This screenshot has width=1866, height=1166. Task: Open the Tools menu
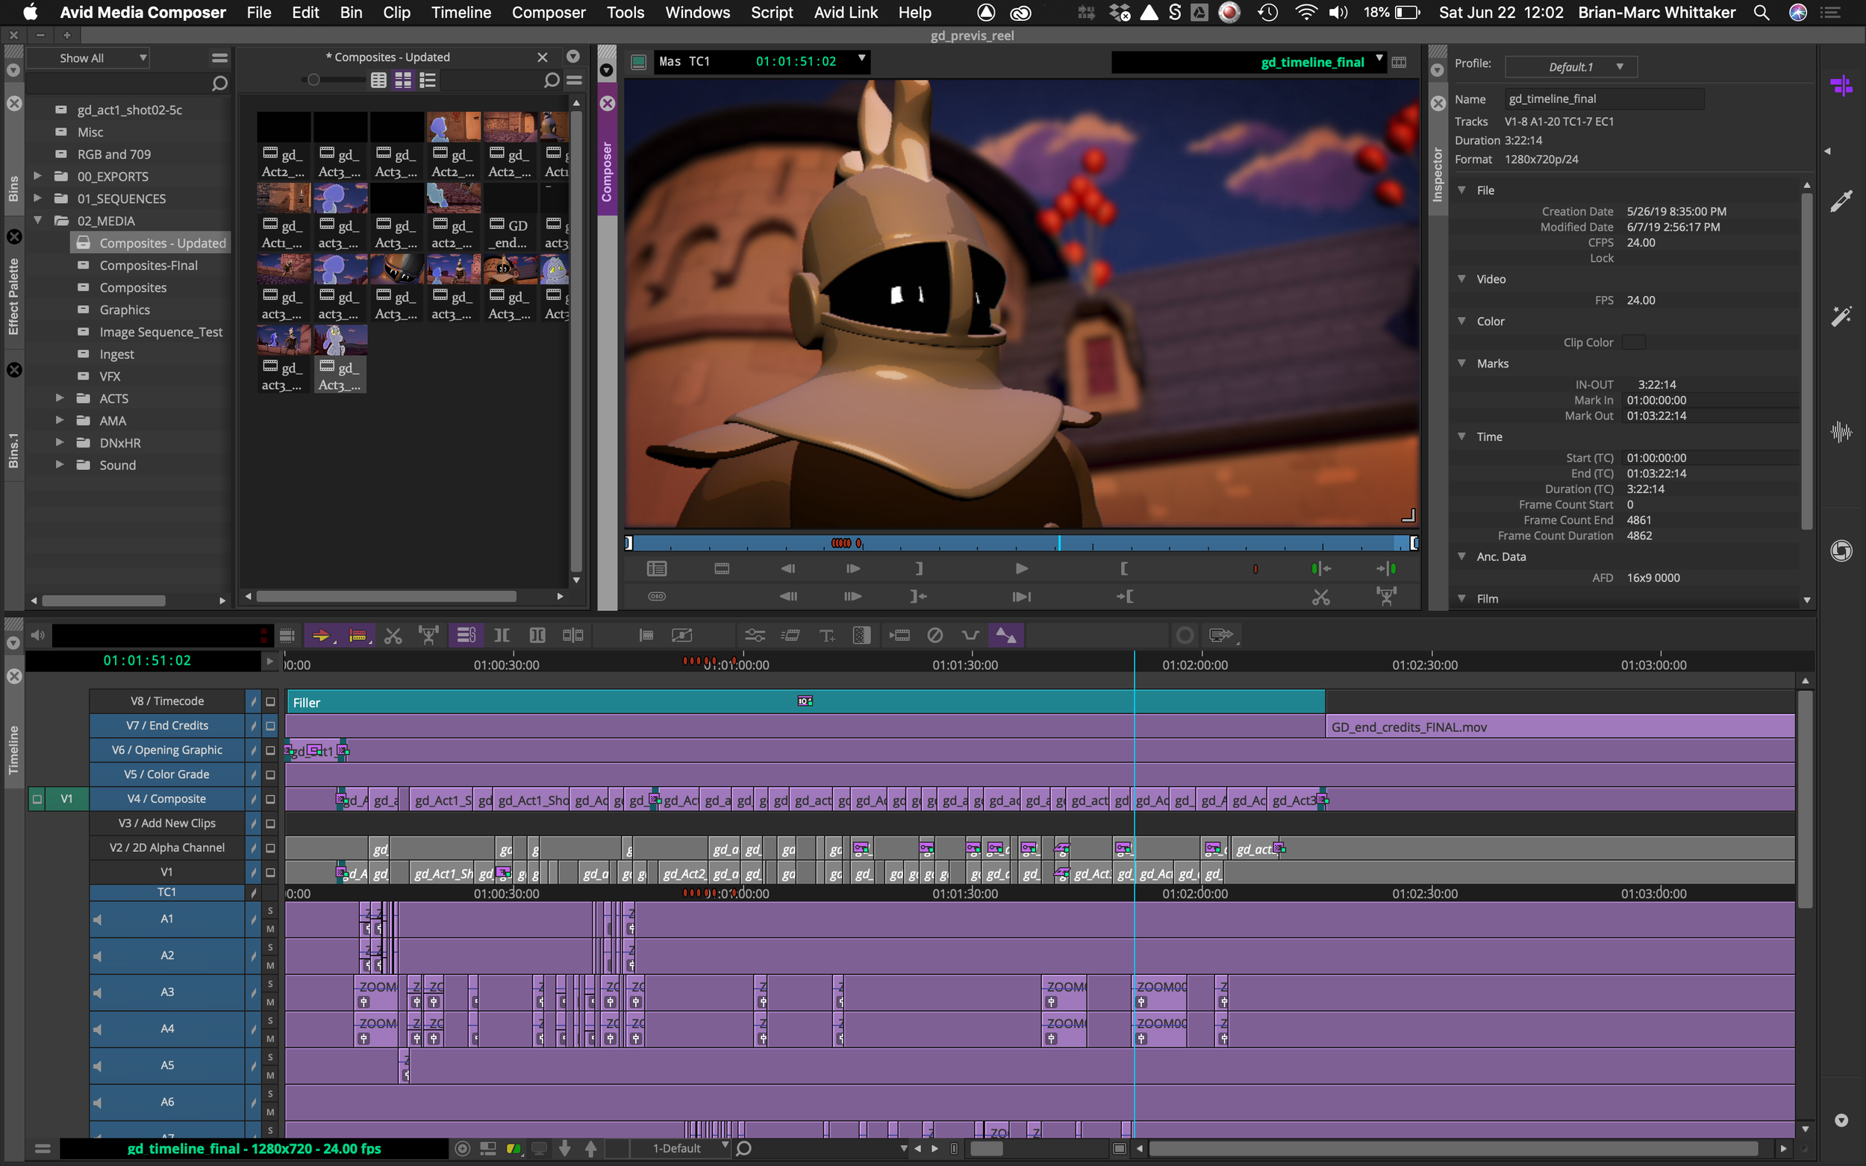(x=625, y=13)
